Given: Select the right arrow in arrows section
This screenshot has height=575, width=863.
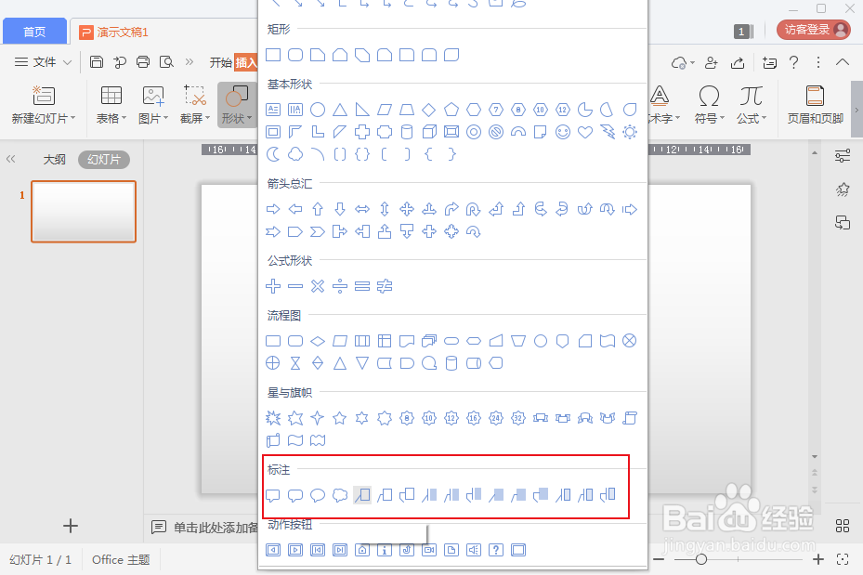Looking at the screenshot, I should pyautogui.click(x=273, y=209).
